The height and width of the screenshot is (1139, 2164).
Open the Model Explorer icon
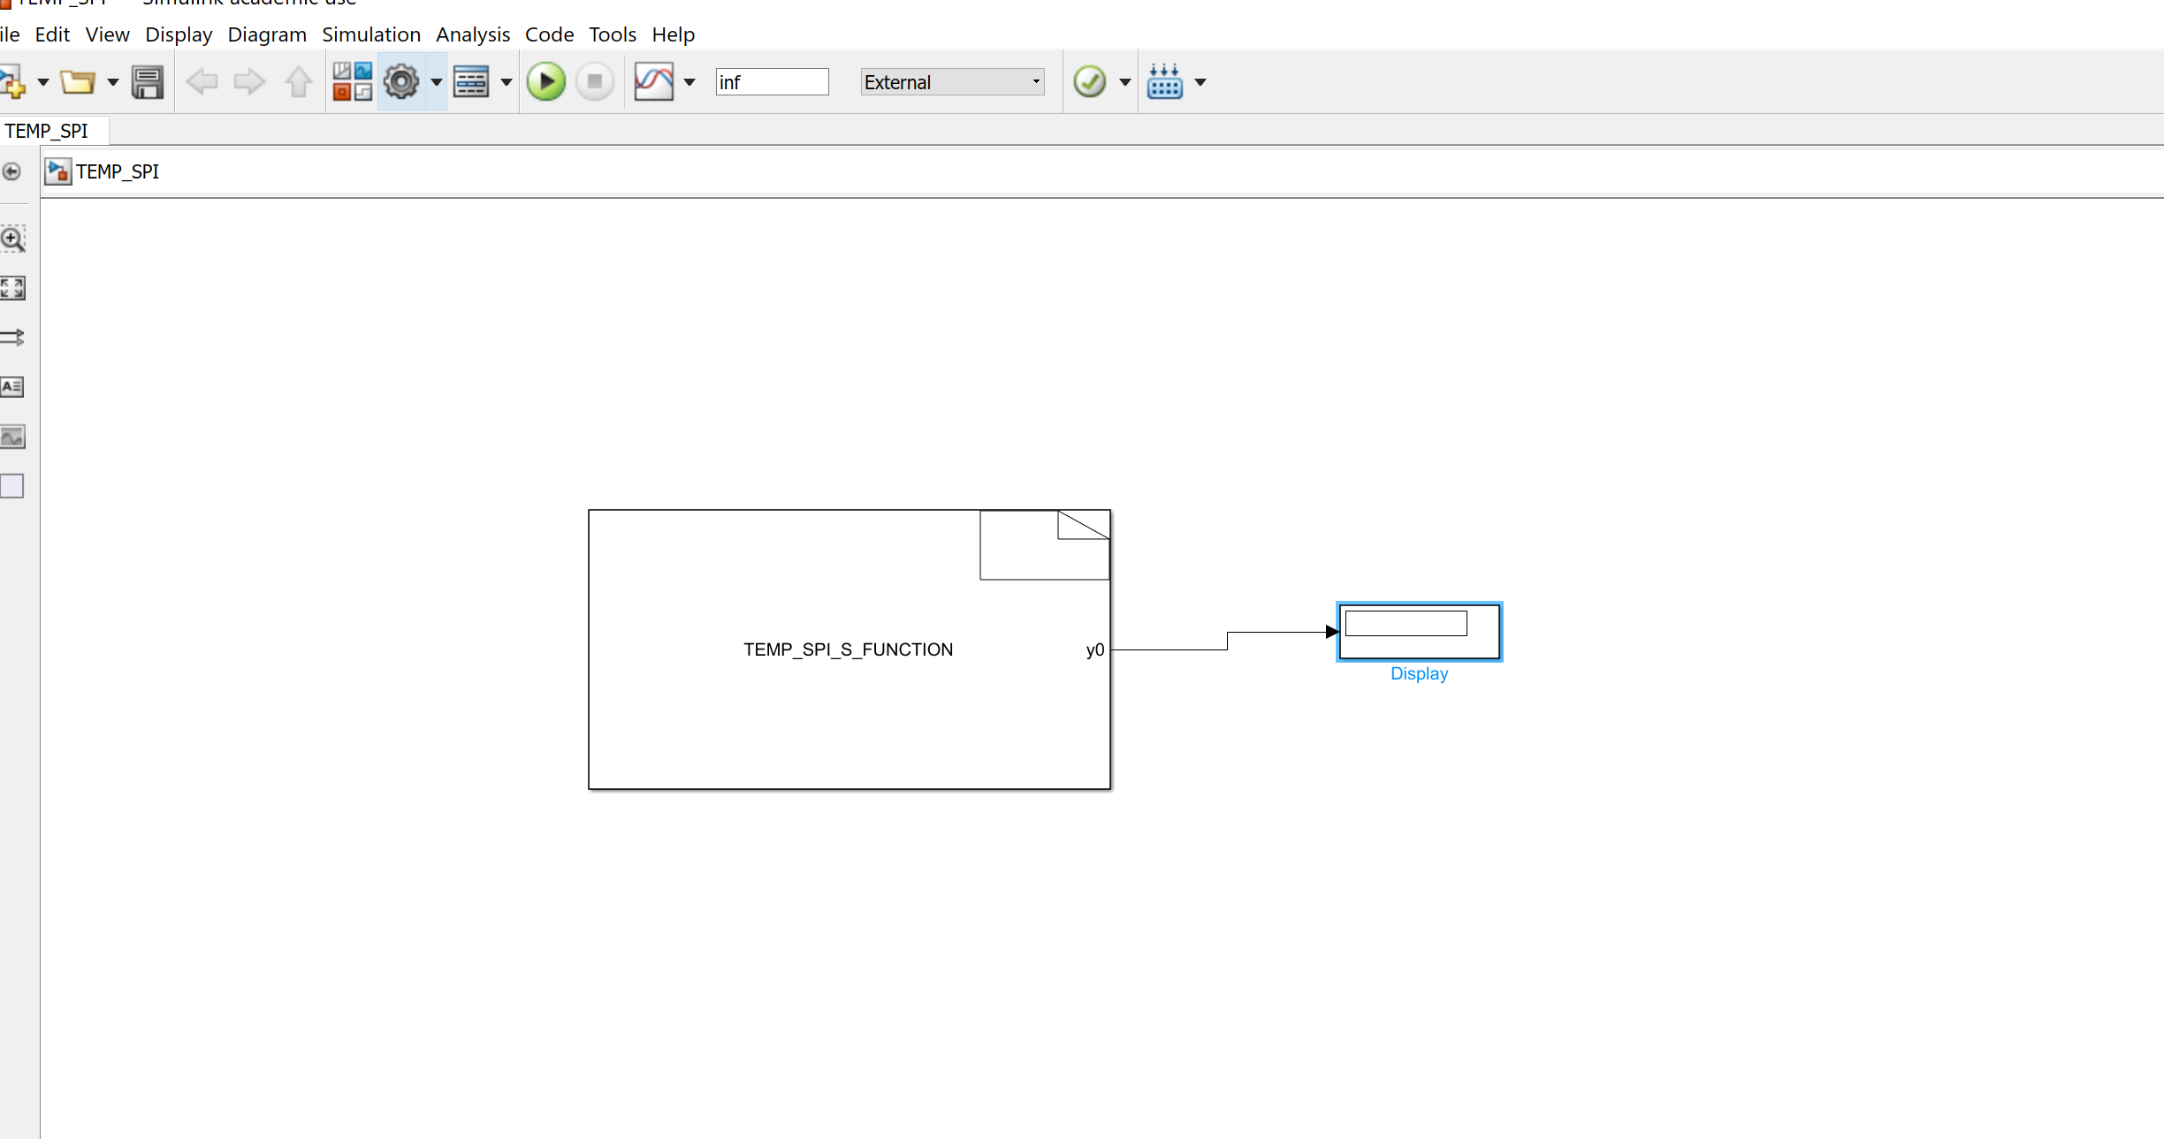click(471, 82)
